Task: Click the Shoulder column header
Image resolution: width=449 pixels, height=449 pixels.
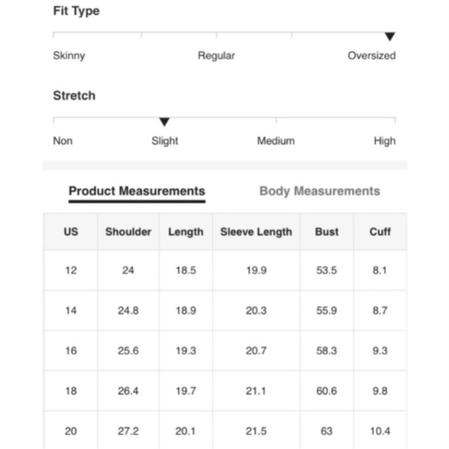Action: pyautogui.click(x=128, y=232)
